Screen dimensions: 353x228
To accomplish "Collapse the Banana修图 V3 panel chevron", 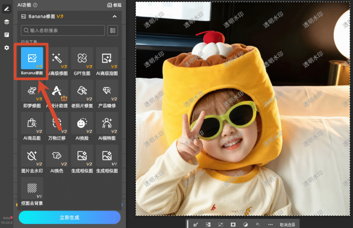I will coord(114,17).
